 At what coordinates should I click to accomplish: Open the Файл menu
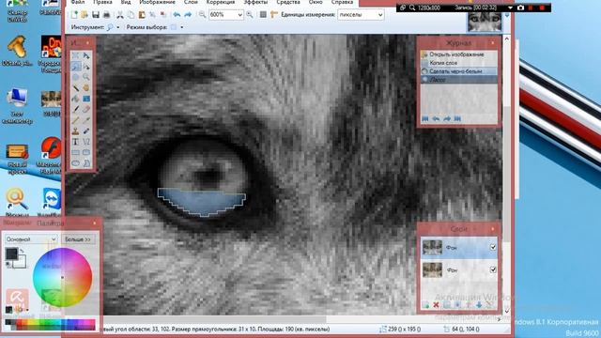click(78, 2)
